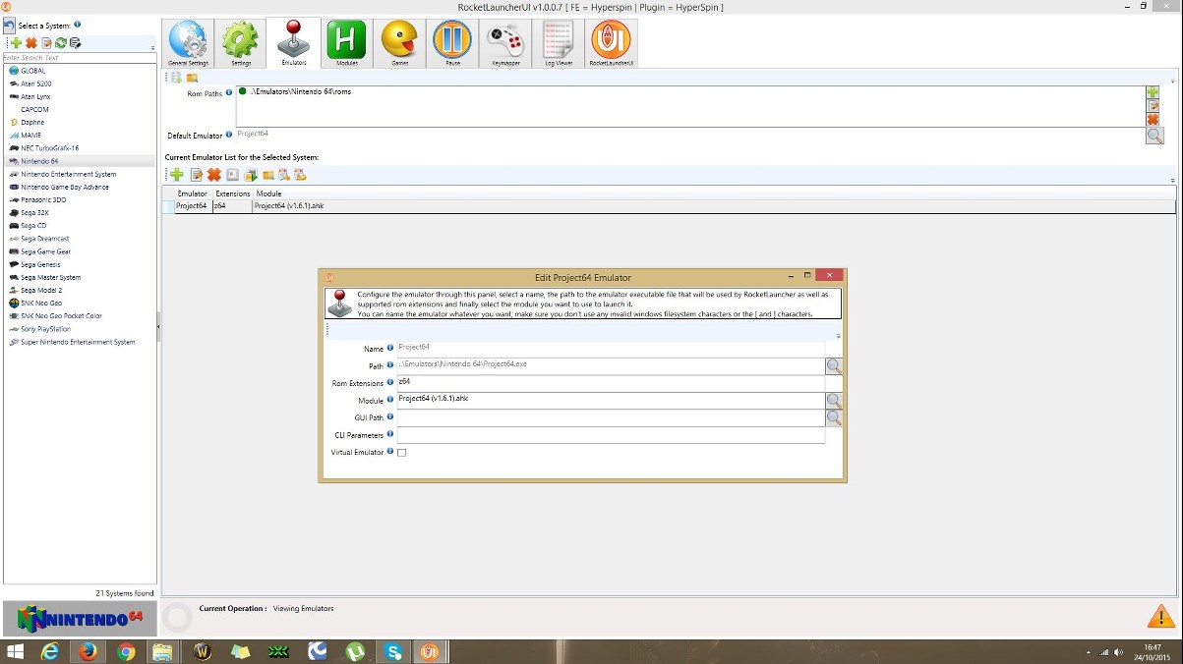The width and height of the screenshot is (1183, 664).
Task: Open the Log Viewer tab
Action: point(559,43)
